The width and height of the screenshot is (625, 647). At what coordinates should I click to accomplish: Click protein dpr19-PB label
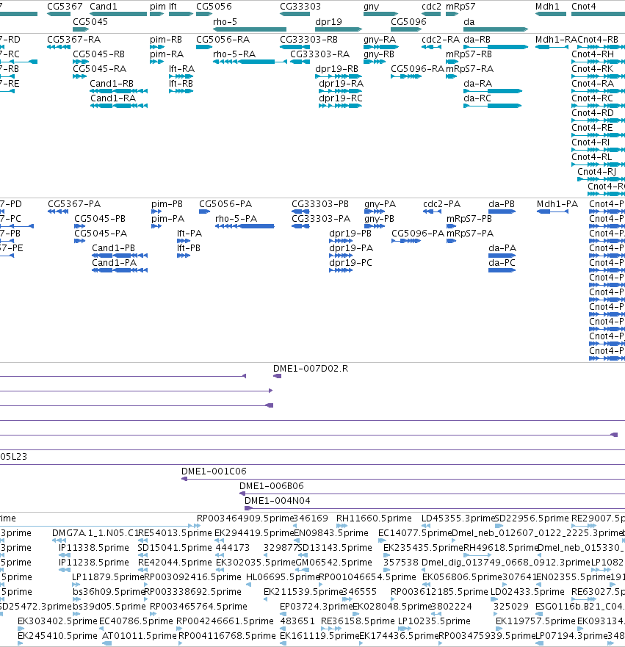[350, 233]
